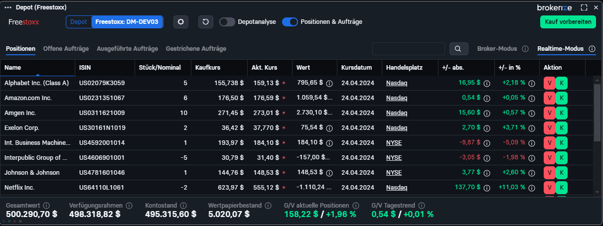The height and width of the screenshot is (226, 603).
Task: Open the Depot Freestoxx: DM-DEV03 selector
Action: point(115,22)
